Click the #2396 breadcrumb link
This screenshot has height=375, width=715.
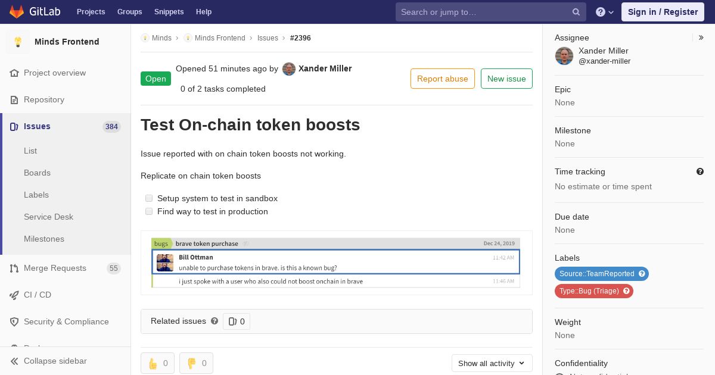click(300, 38)
